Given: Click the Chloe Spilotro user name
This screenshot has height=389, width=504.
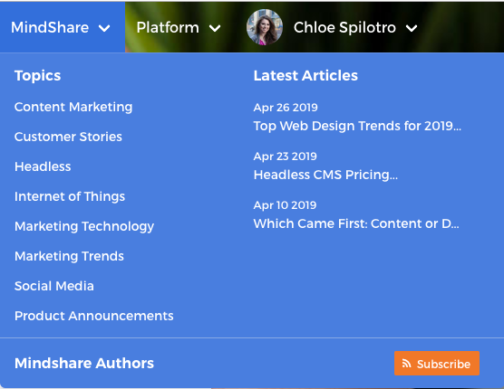Looking at the screenshot, I should (344, 27).
